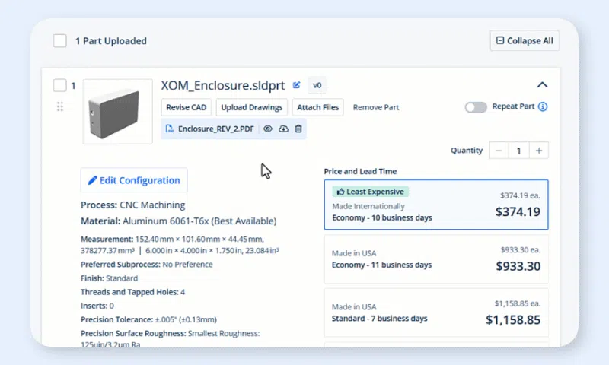This screenshot has height=365, width=609.
Task: Click the Threads and Tapped Holes: 4 text
Action: [x=132, y=292]
